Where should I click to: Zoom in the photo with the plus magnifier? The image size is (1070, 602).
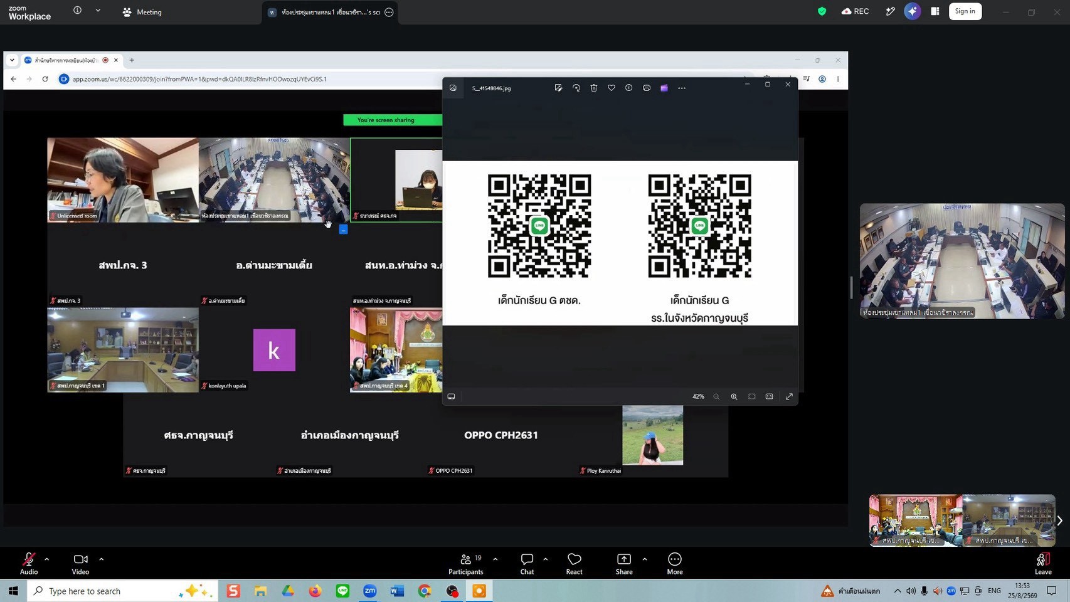tap(734, 396)
